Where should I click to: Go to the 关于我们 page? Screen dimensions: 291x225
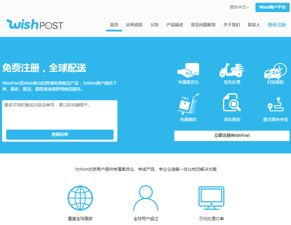232,25
